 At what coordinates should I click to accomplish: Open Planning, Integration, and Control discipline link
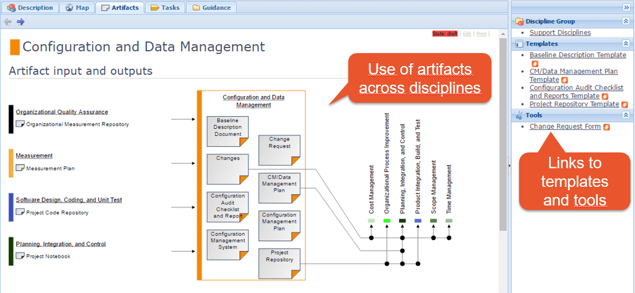tap(61, 244)
